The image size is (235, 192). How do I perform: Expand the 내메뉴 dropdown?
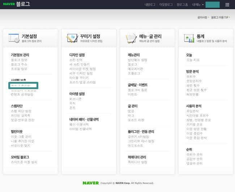click(198, 5)
